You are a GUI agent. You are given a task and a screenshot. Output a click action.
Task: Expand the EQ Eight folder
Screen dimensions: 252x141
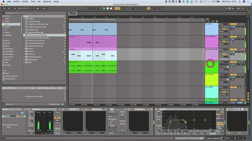click(x=24, y=19)
